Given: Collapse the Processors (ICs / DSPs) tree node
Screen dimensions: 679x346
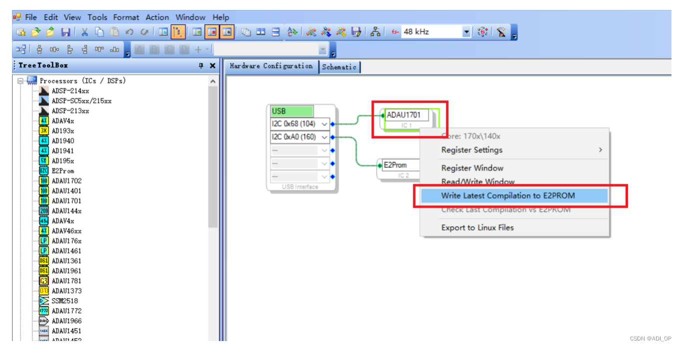Looking at the screenshot, I should [x=20, y=80].
